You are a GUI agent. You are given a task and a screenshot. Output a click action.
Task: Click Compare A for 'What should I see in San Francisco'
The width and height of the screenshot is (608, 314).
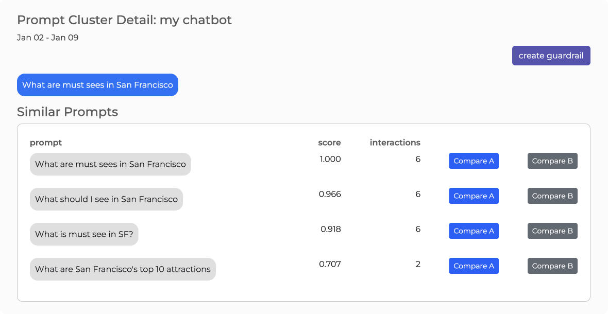tap(473, 196)
